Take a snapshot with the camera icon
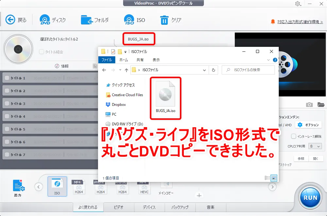This screenshot has height=216, width=327. point(309,104)
